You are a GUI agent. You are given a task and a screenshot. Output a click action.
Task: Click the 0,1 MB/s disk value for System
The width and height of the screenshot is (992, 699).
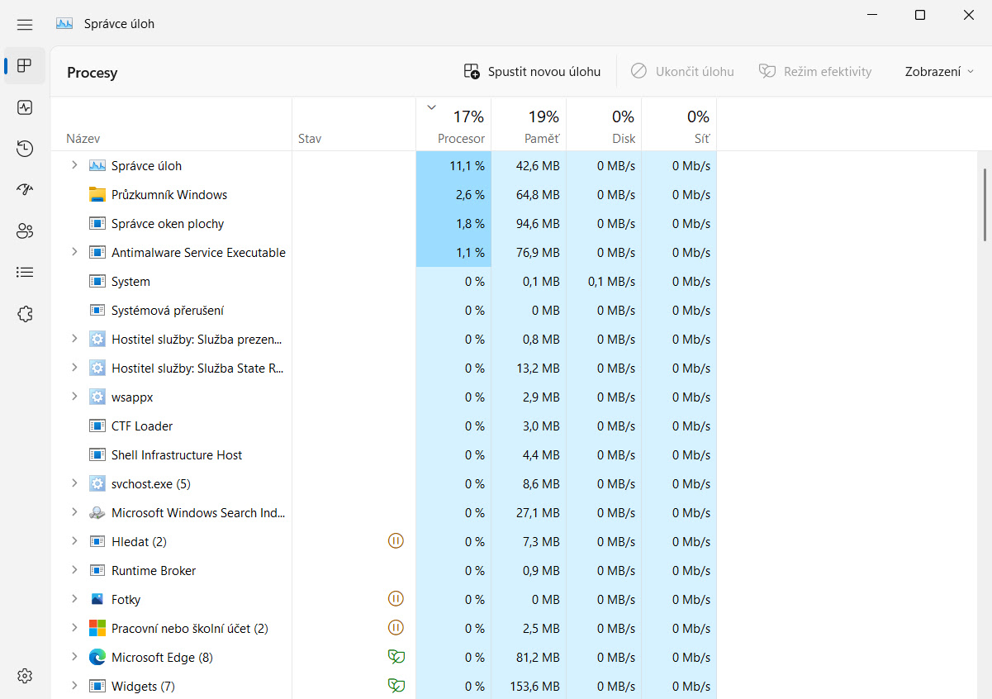611,282
